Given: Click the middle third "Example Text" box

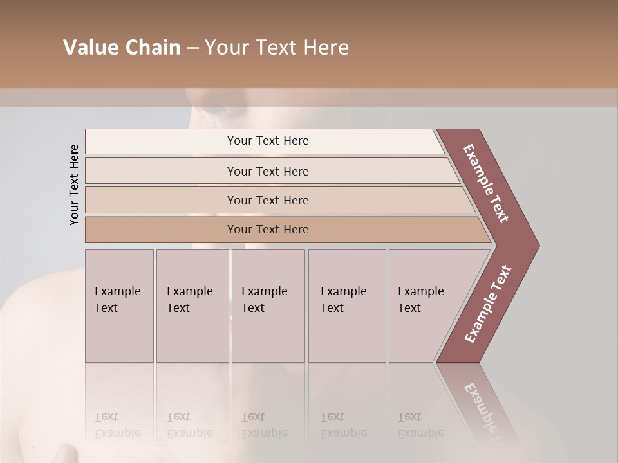Looking at the screenshot, I should 268,305.
